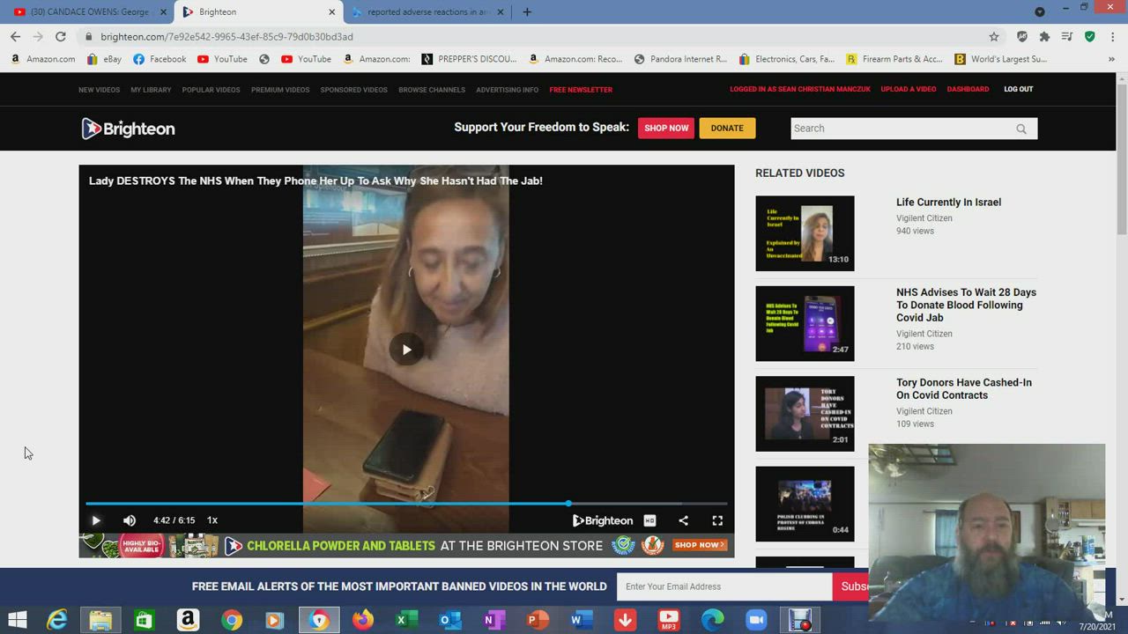Open the Chrome extensions puzzle icon
The width and height of the screenshot is (1128, 634).
(1044, 37)
